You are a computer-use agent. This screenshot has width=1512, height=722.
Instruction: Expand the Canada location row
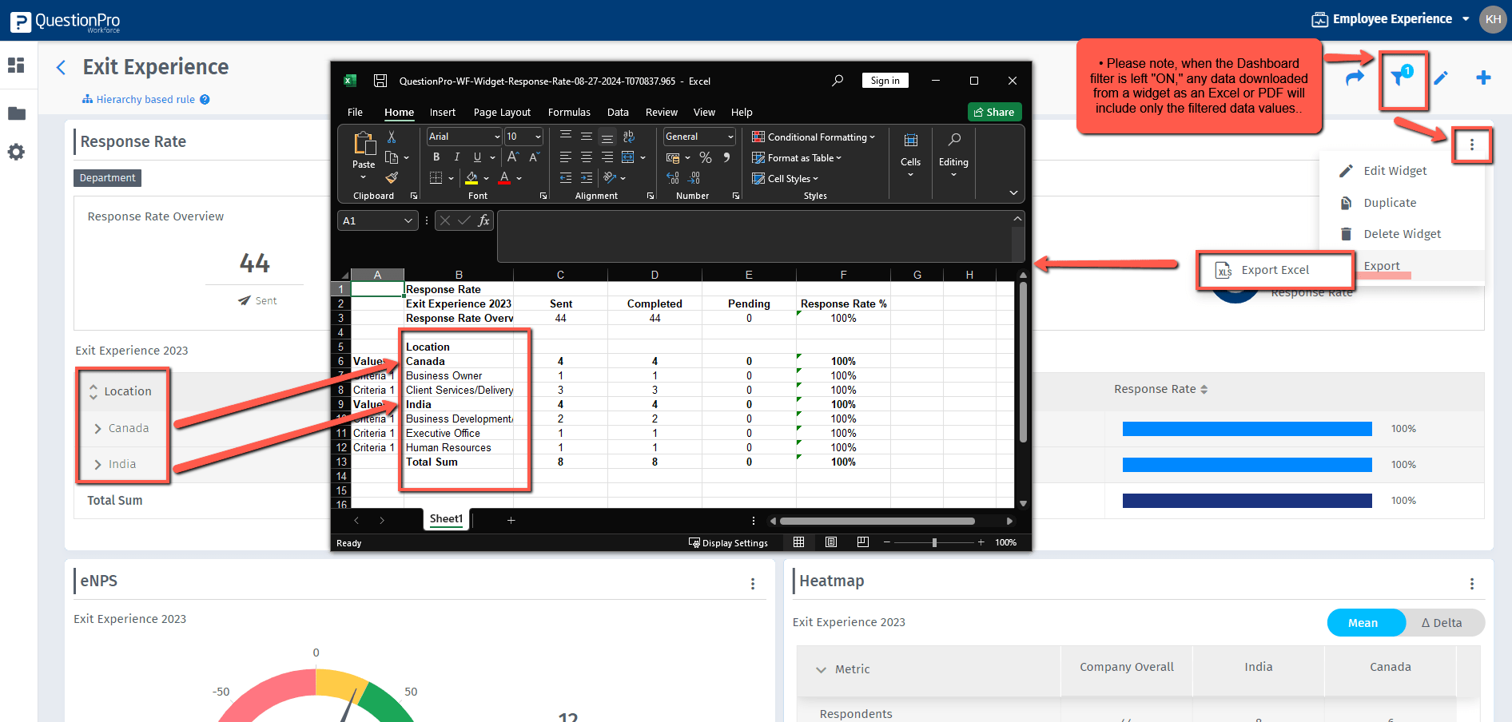point(98,429)
